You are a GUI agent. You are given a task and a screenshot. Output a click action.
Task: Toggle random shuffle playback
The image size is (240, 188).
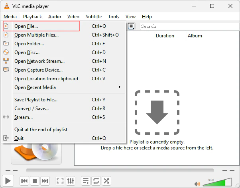pos(106,181)
